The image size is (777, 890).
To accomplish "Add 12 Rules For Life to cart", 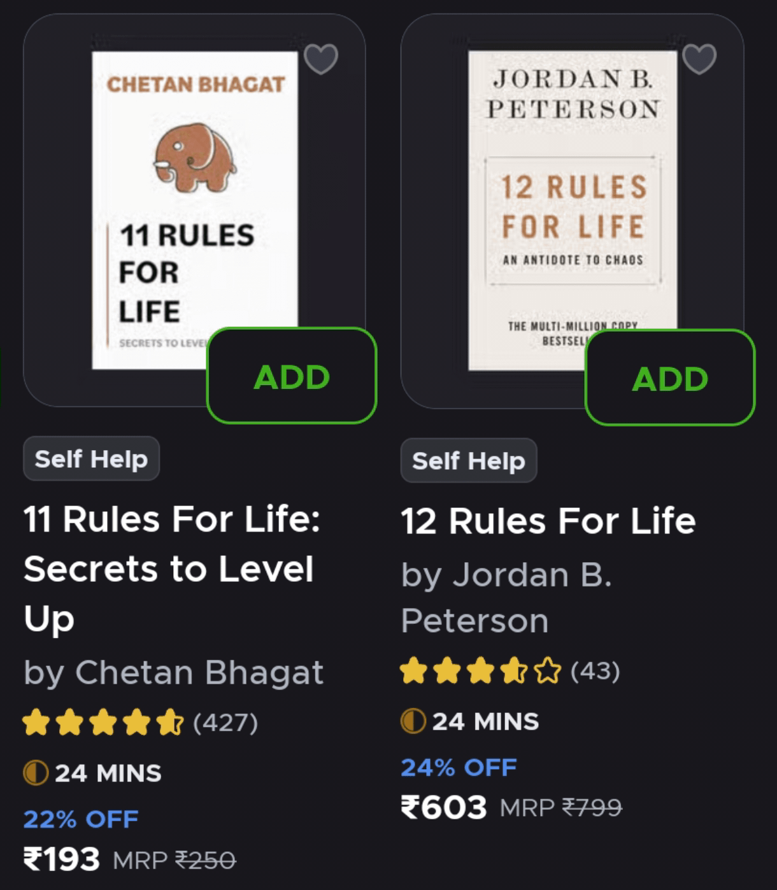I will tap(669, 378).
